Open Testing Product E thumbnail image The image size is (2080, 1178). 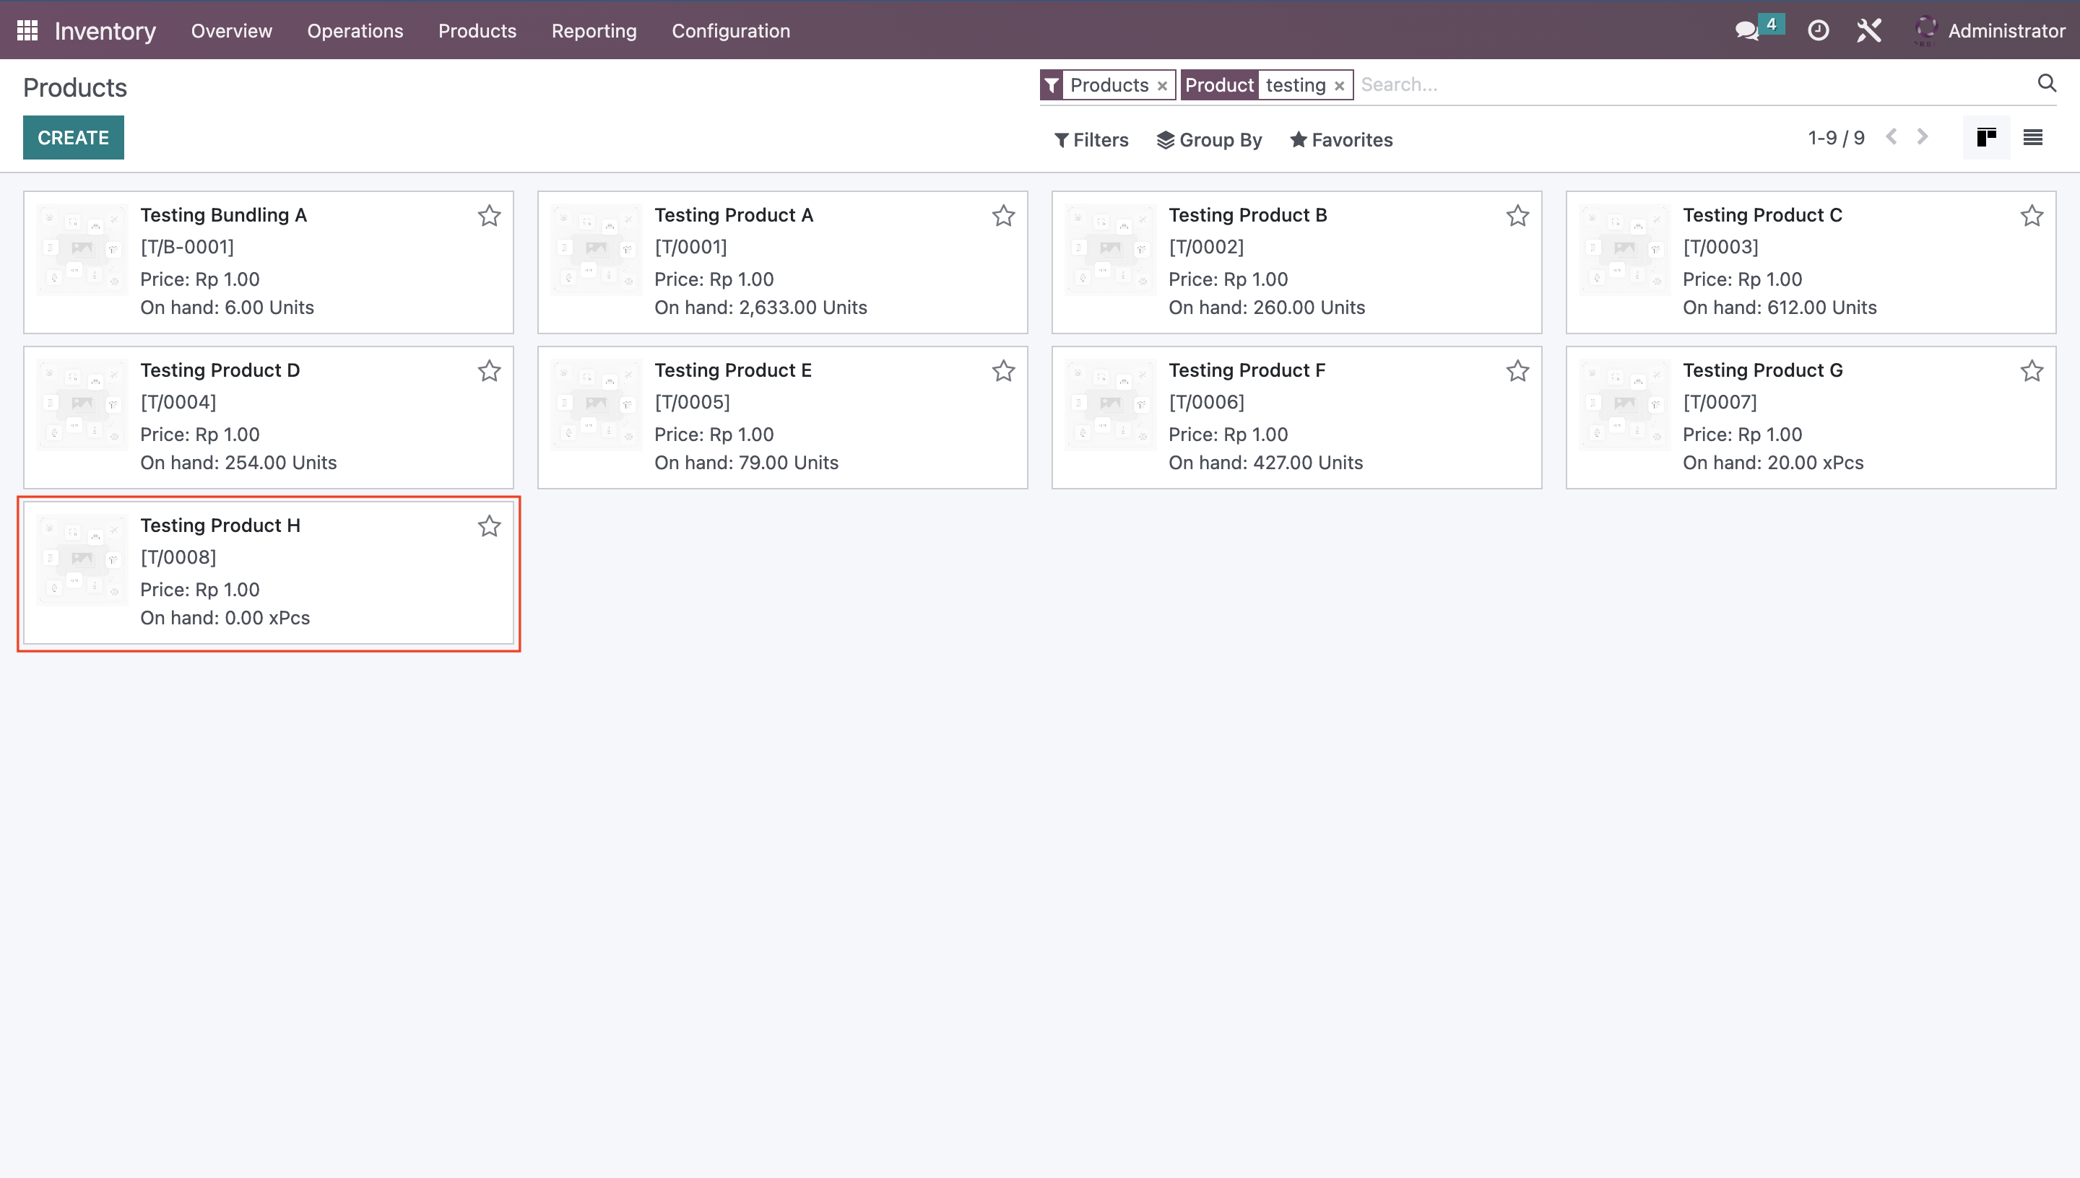tap(597, 404)
